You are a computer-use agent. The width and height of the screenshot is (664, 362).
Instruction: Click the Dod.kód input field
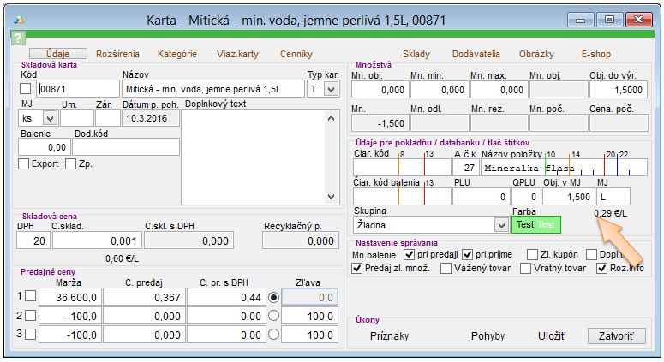coord(126,147)
